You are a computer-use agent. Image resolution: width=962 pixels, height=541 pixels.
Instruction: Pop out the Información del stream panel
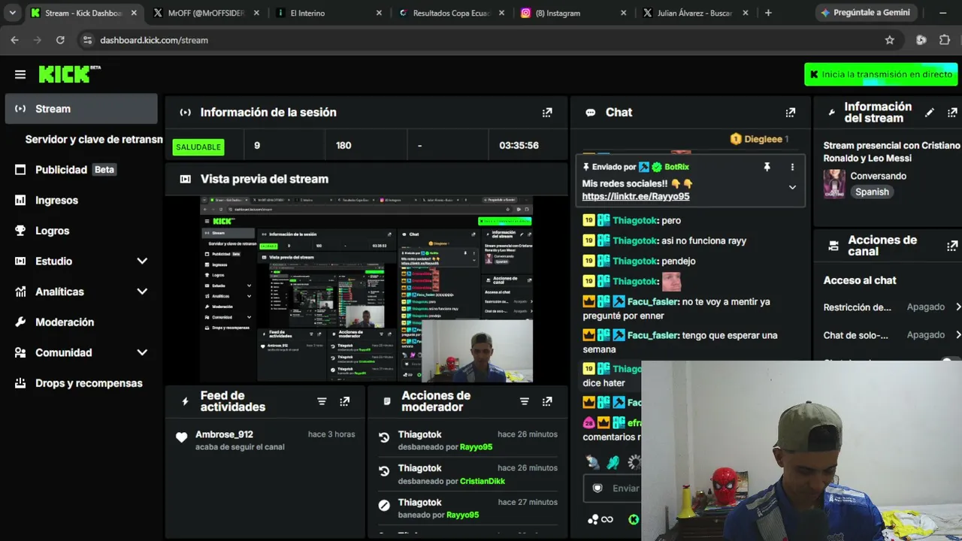[952, 113]
